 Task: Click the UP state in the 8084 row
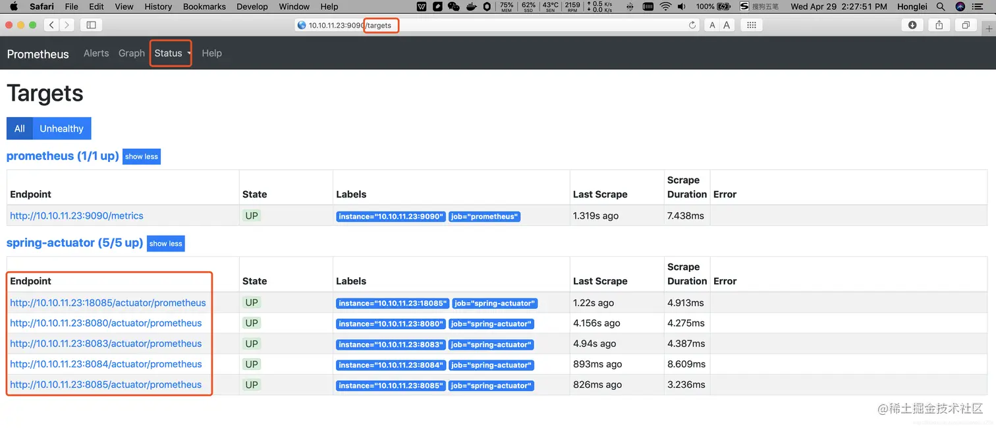(252, 364)
